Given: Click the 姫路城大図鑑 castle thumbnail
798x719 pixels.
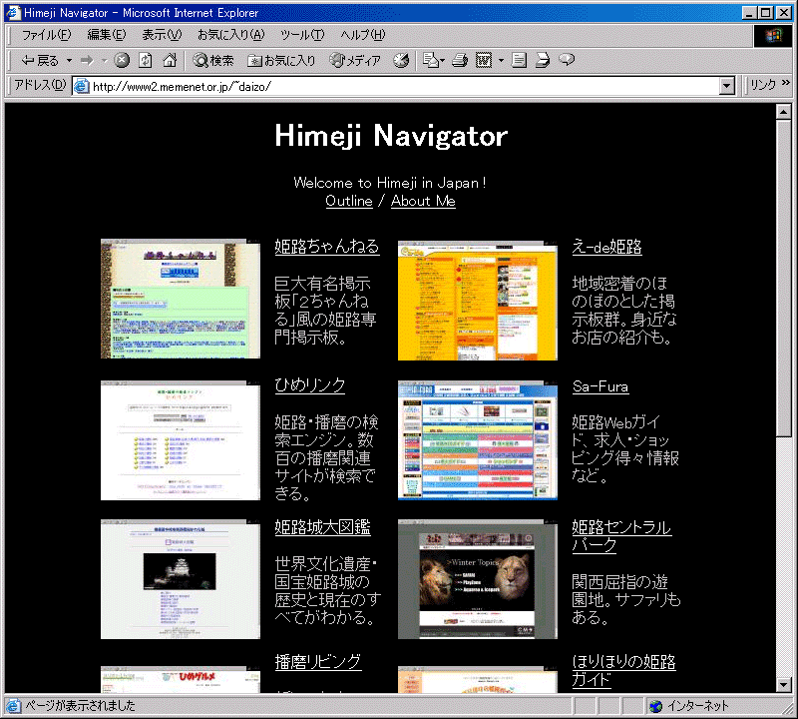Looking at the screenshot, I should [181, 579].
